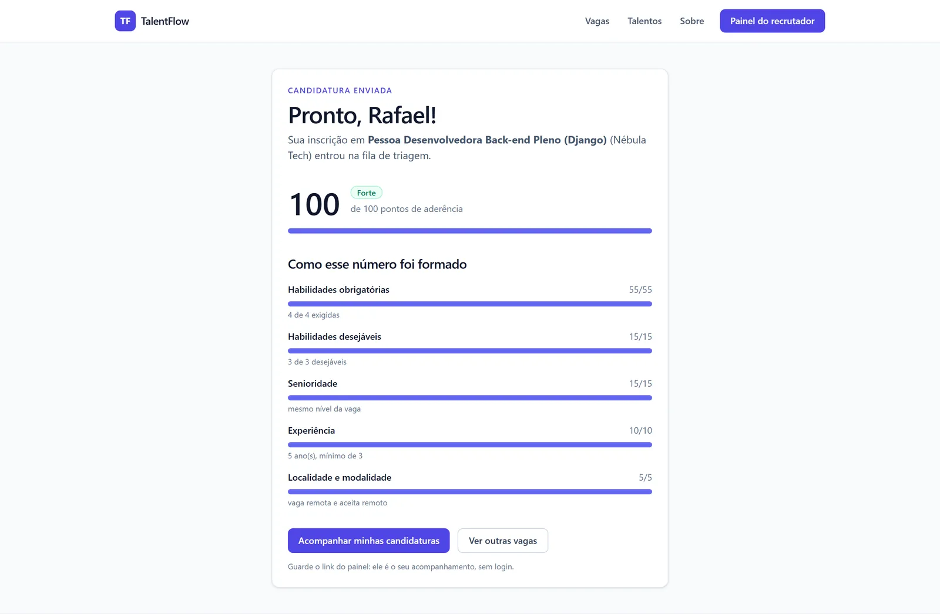
Task: Click text vaga remota e aceita remoto
Action: [x=337, y=503]
